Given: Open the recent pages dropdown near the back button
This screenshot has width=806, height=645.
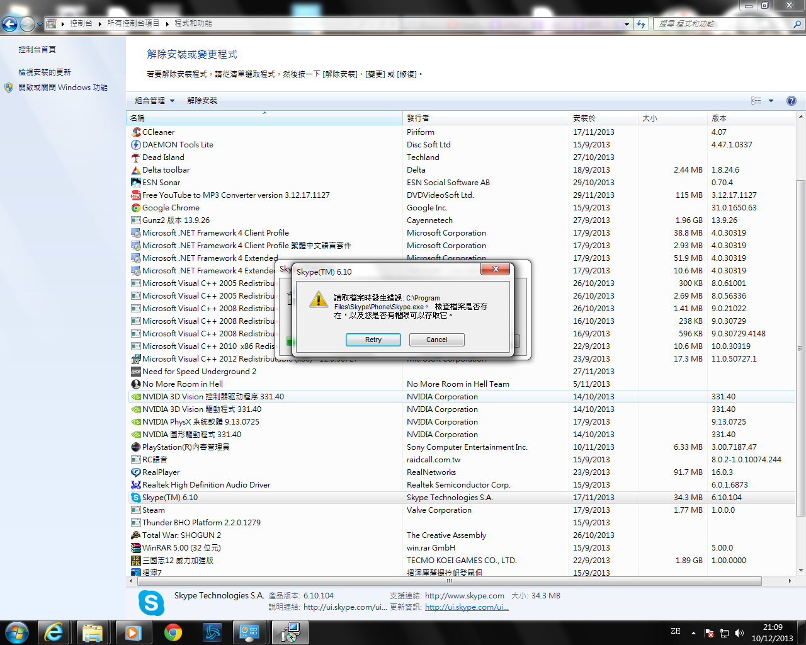Looking at the screenshot, I should (x=40, y=25).
